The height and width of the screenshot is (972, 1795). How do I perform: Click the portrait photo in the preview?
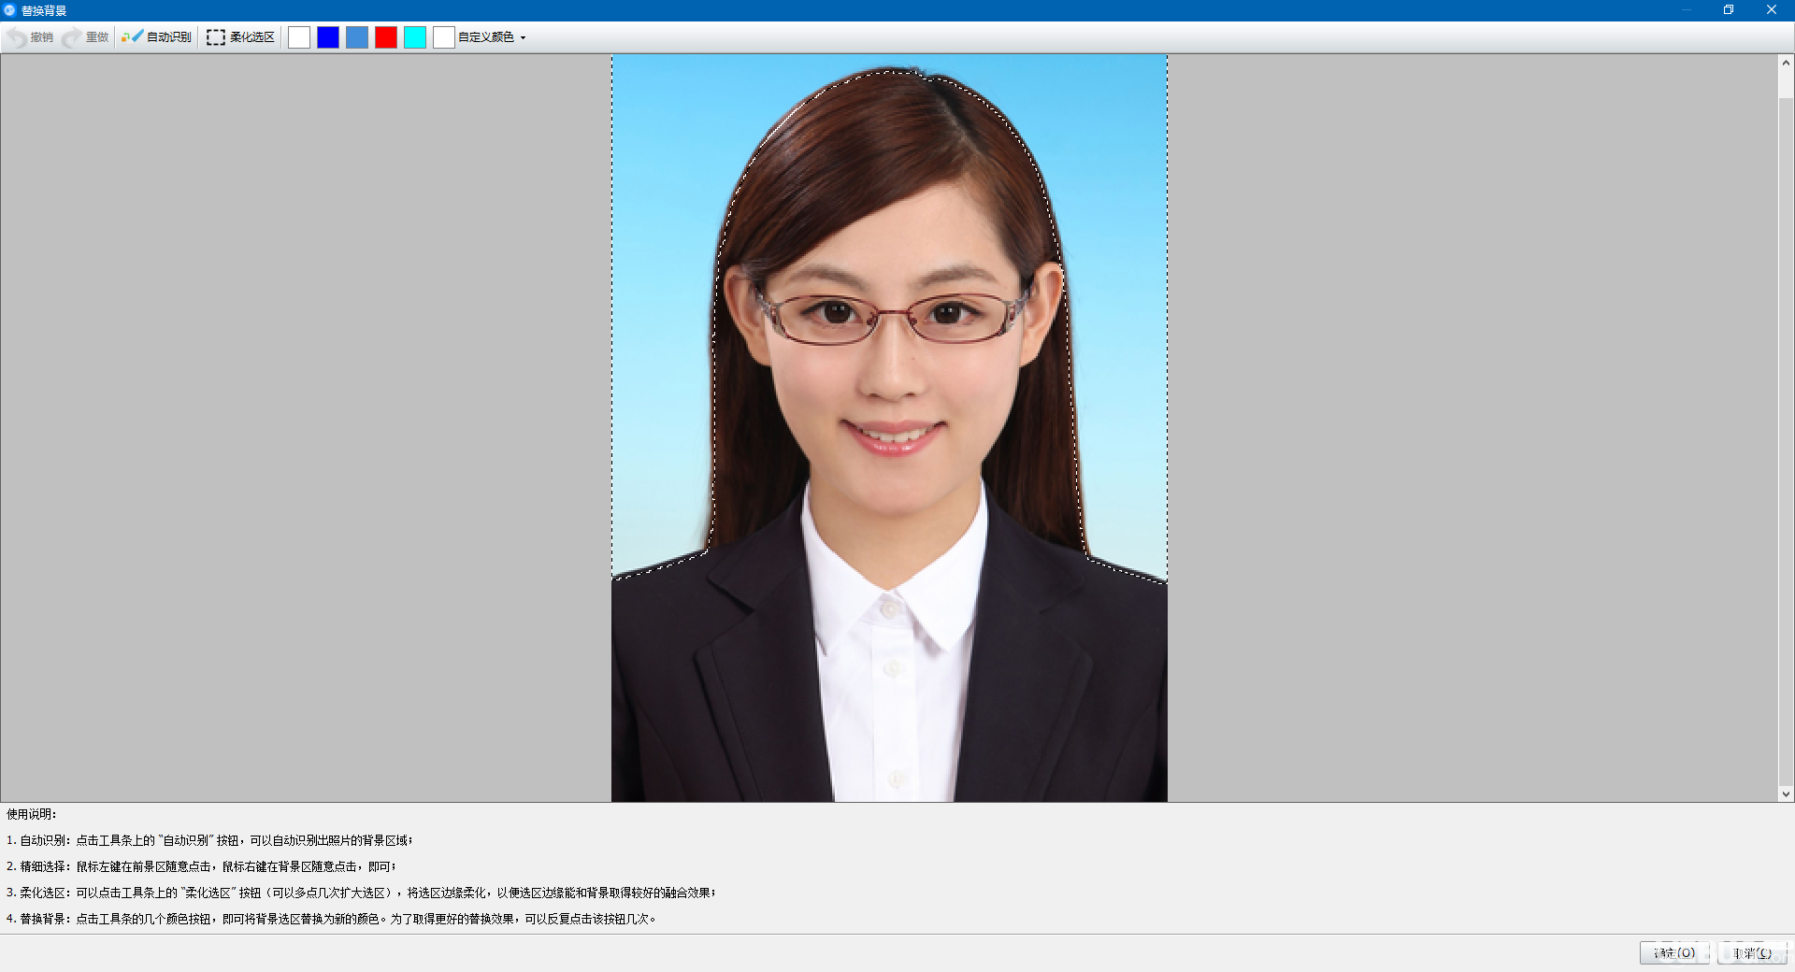[x=889, y=428]
